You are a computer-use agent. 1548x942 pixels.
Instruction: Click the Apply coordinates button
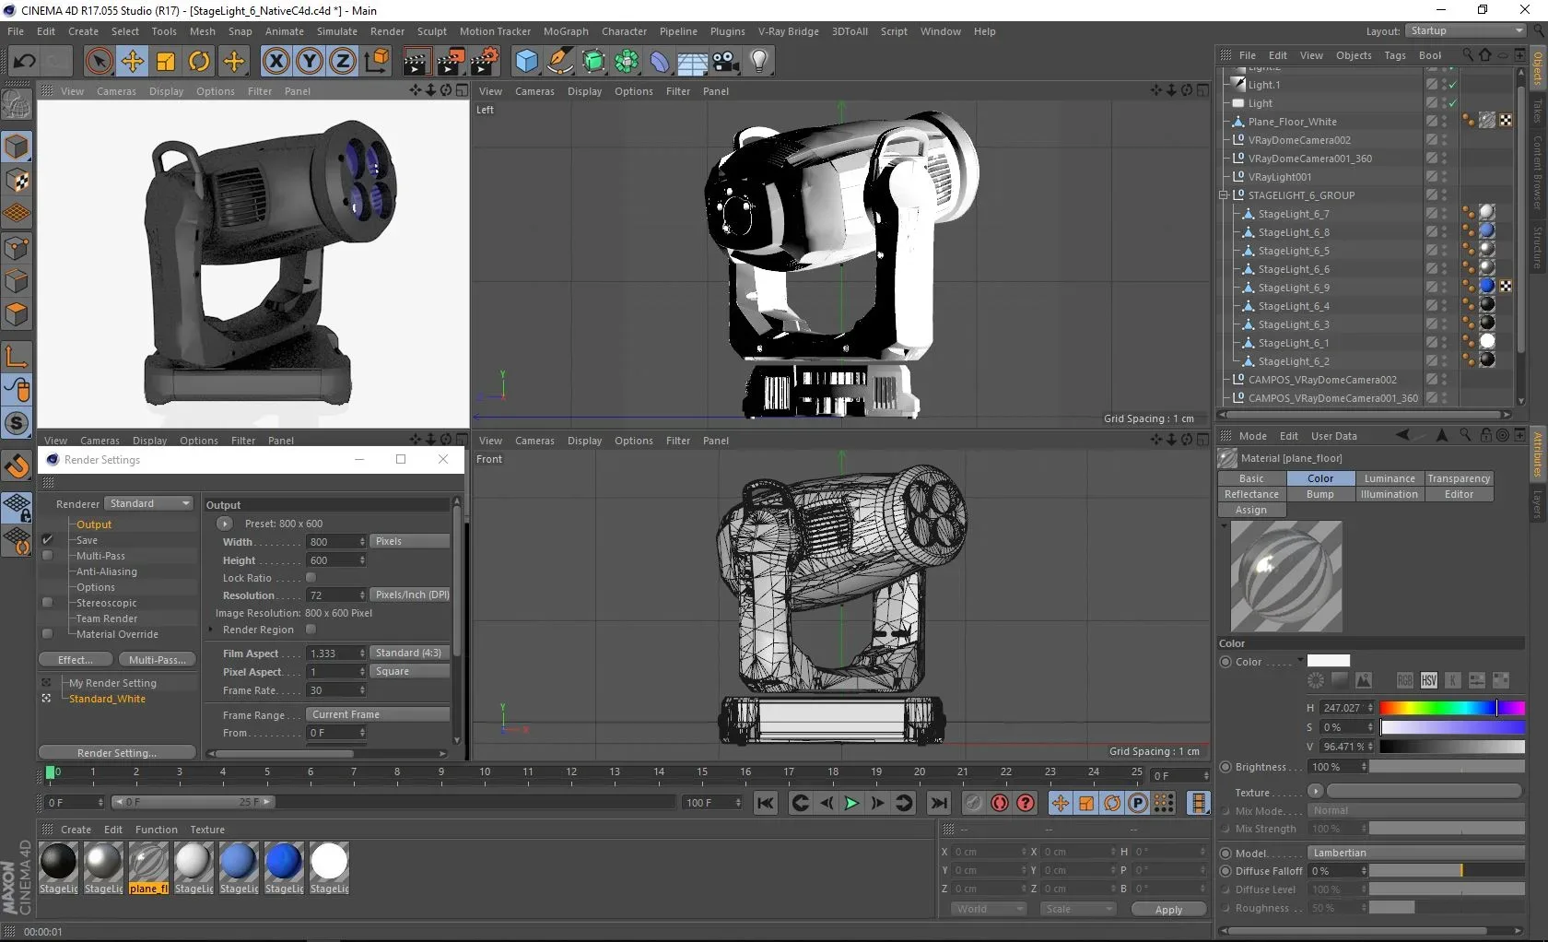1168,910
